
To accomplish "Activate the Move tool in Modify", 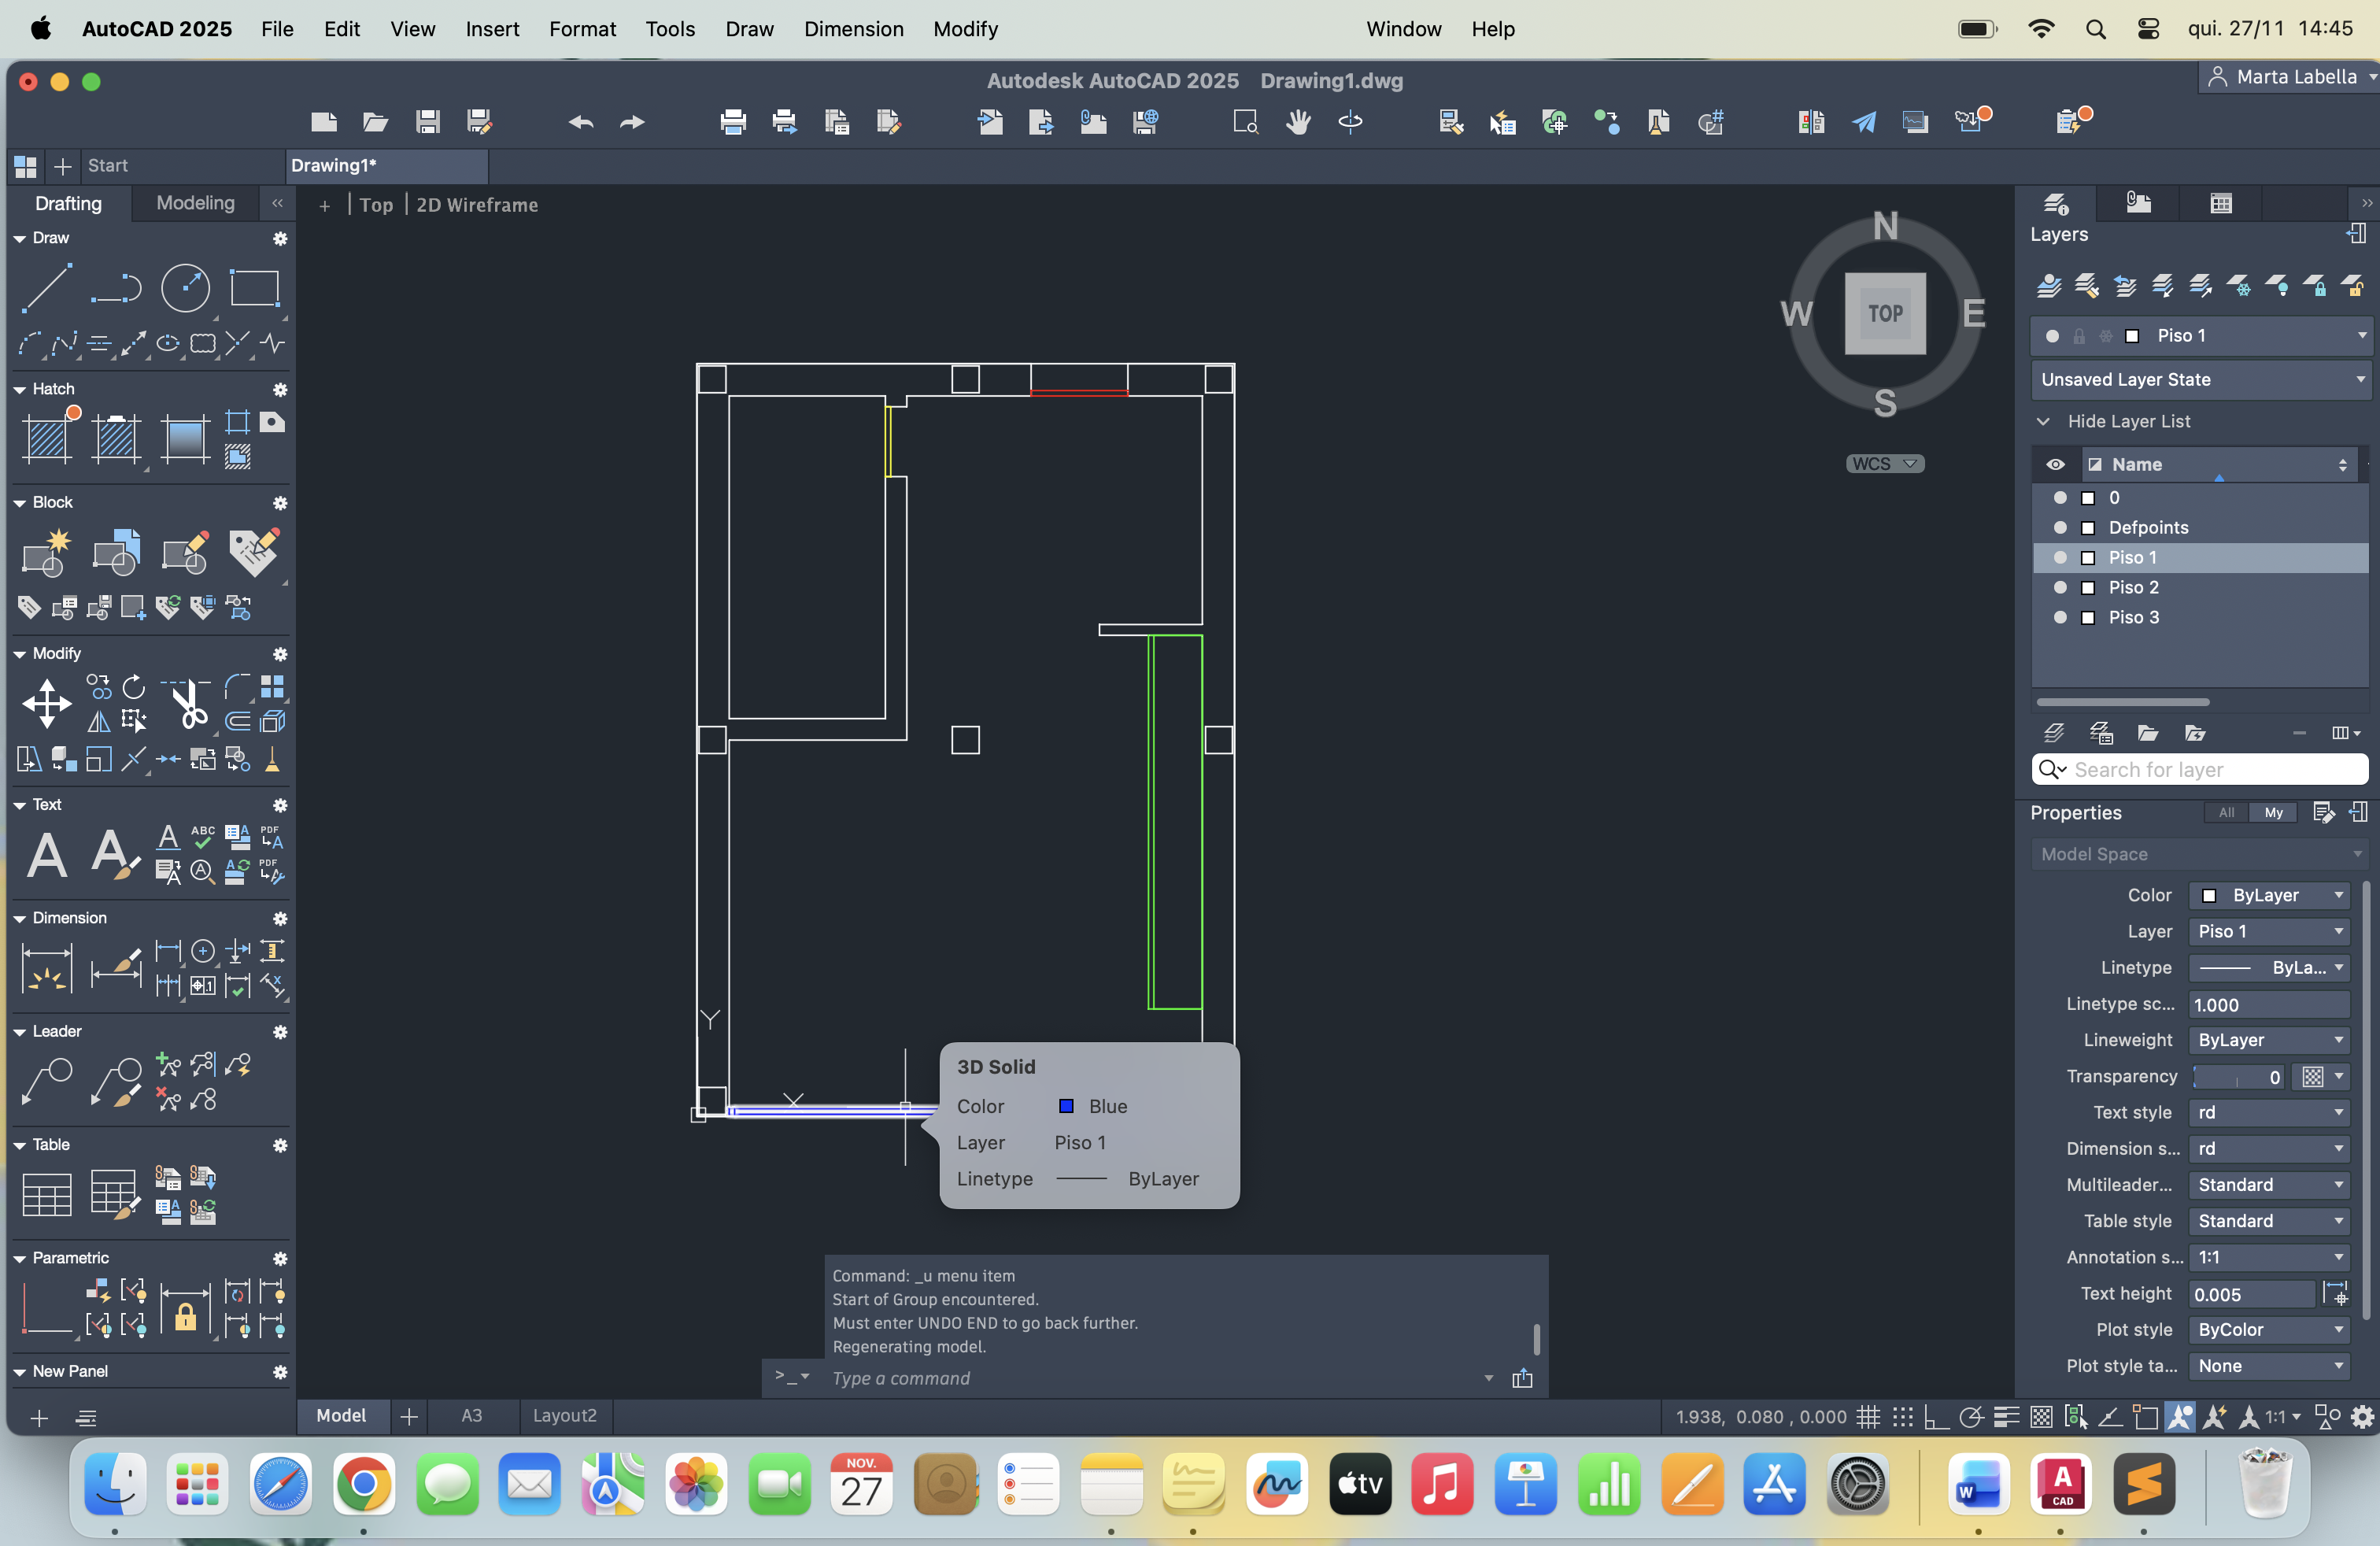I will pyautogui.click(x=47, y=704).
